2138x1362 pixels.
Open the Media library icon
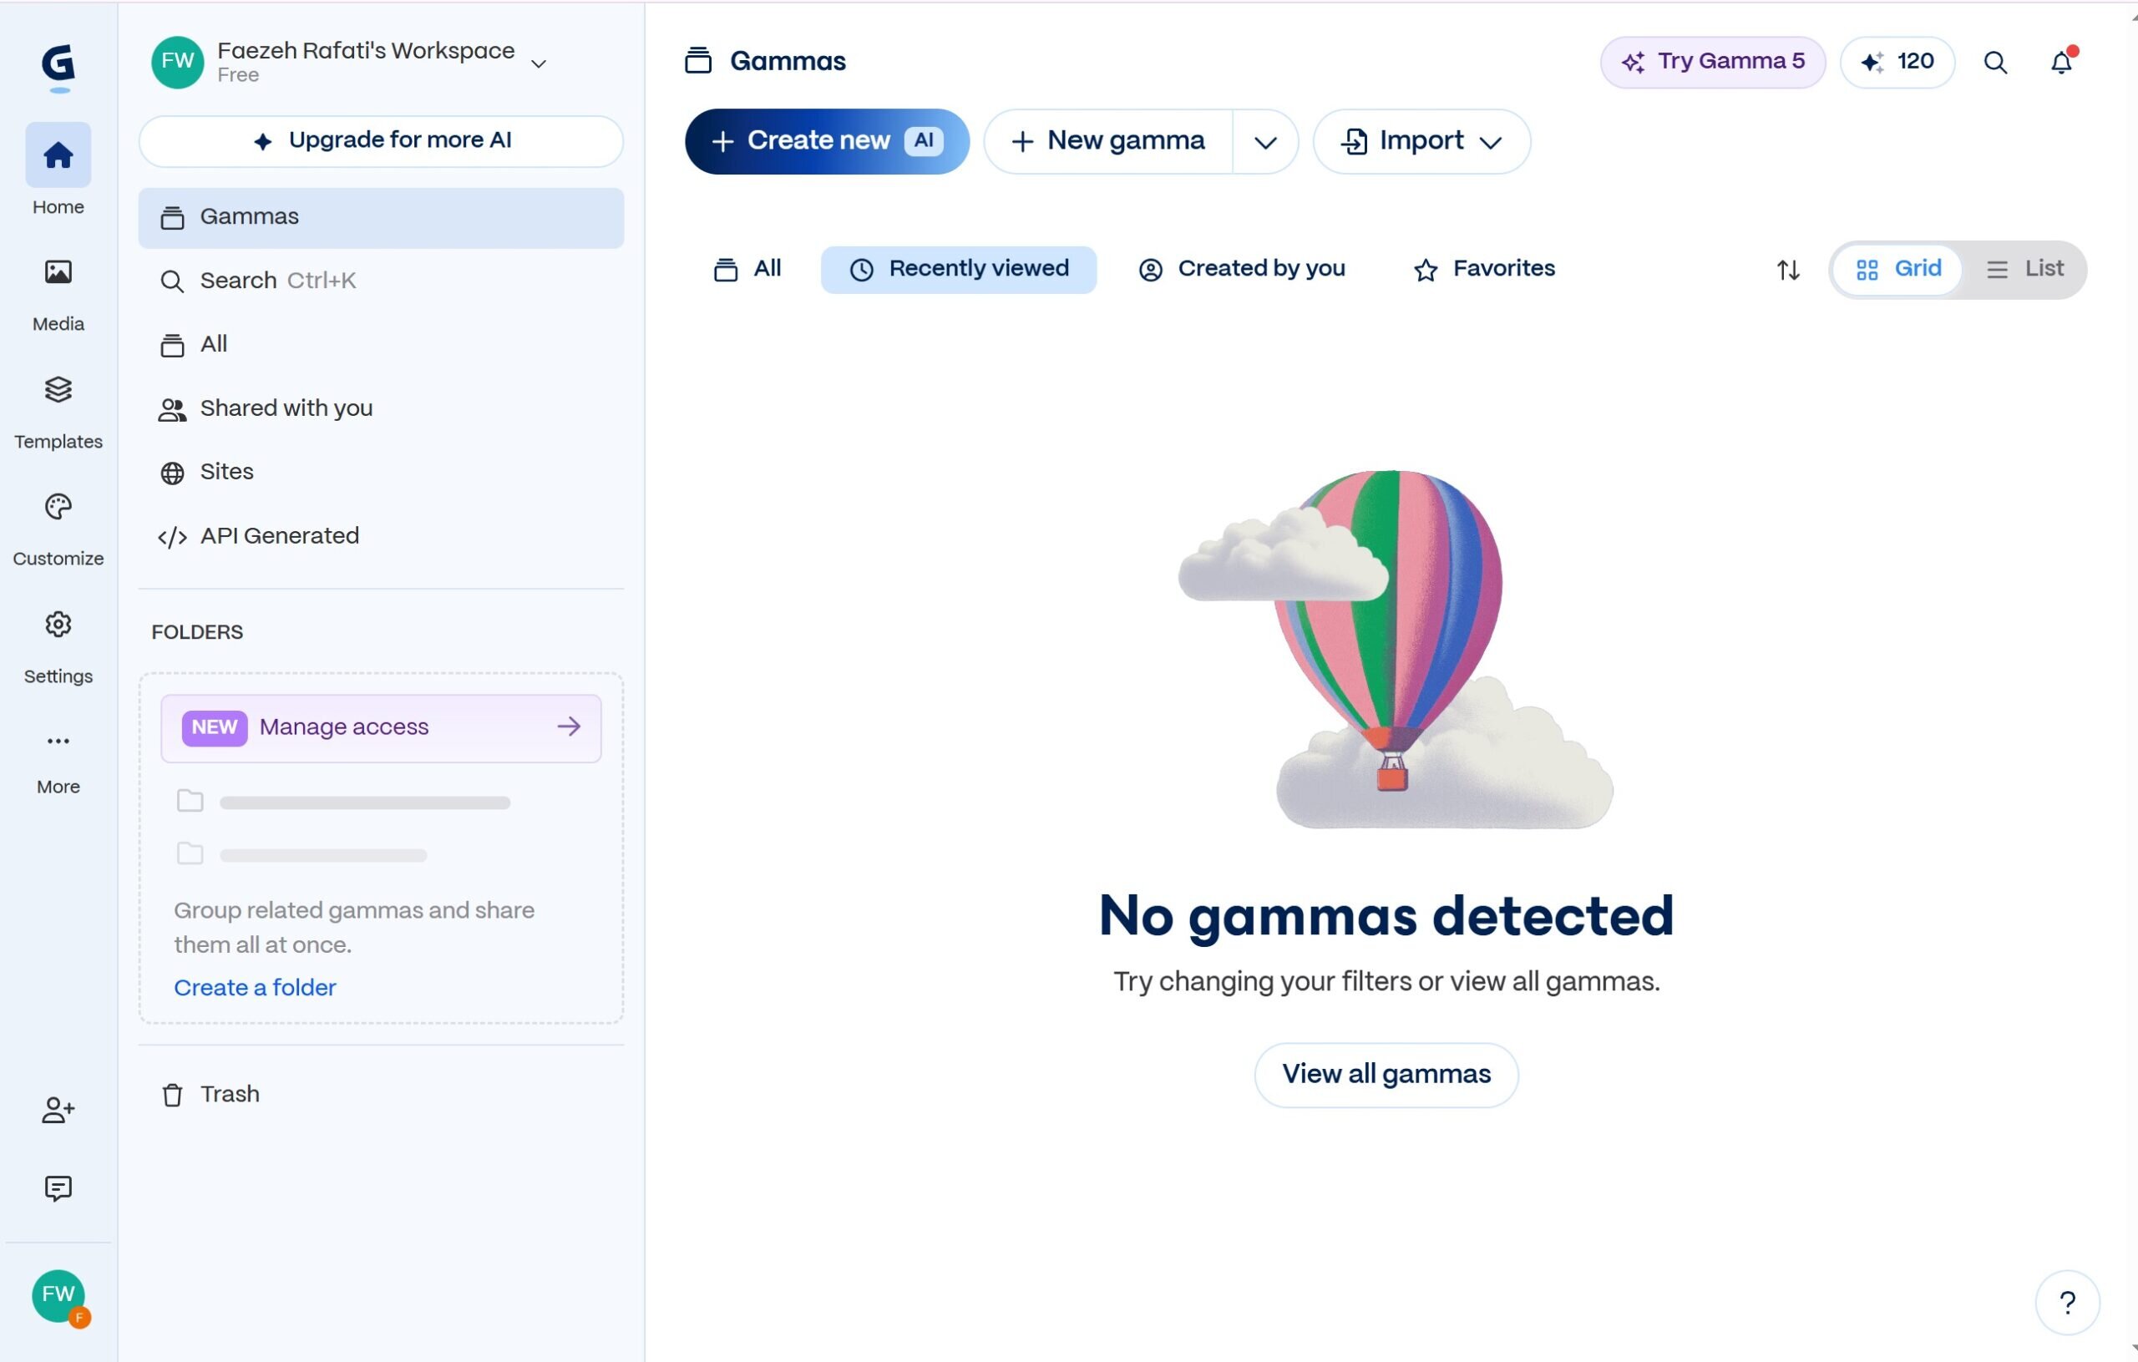click(x=58, y=272)
